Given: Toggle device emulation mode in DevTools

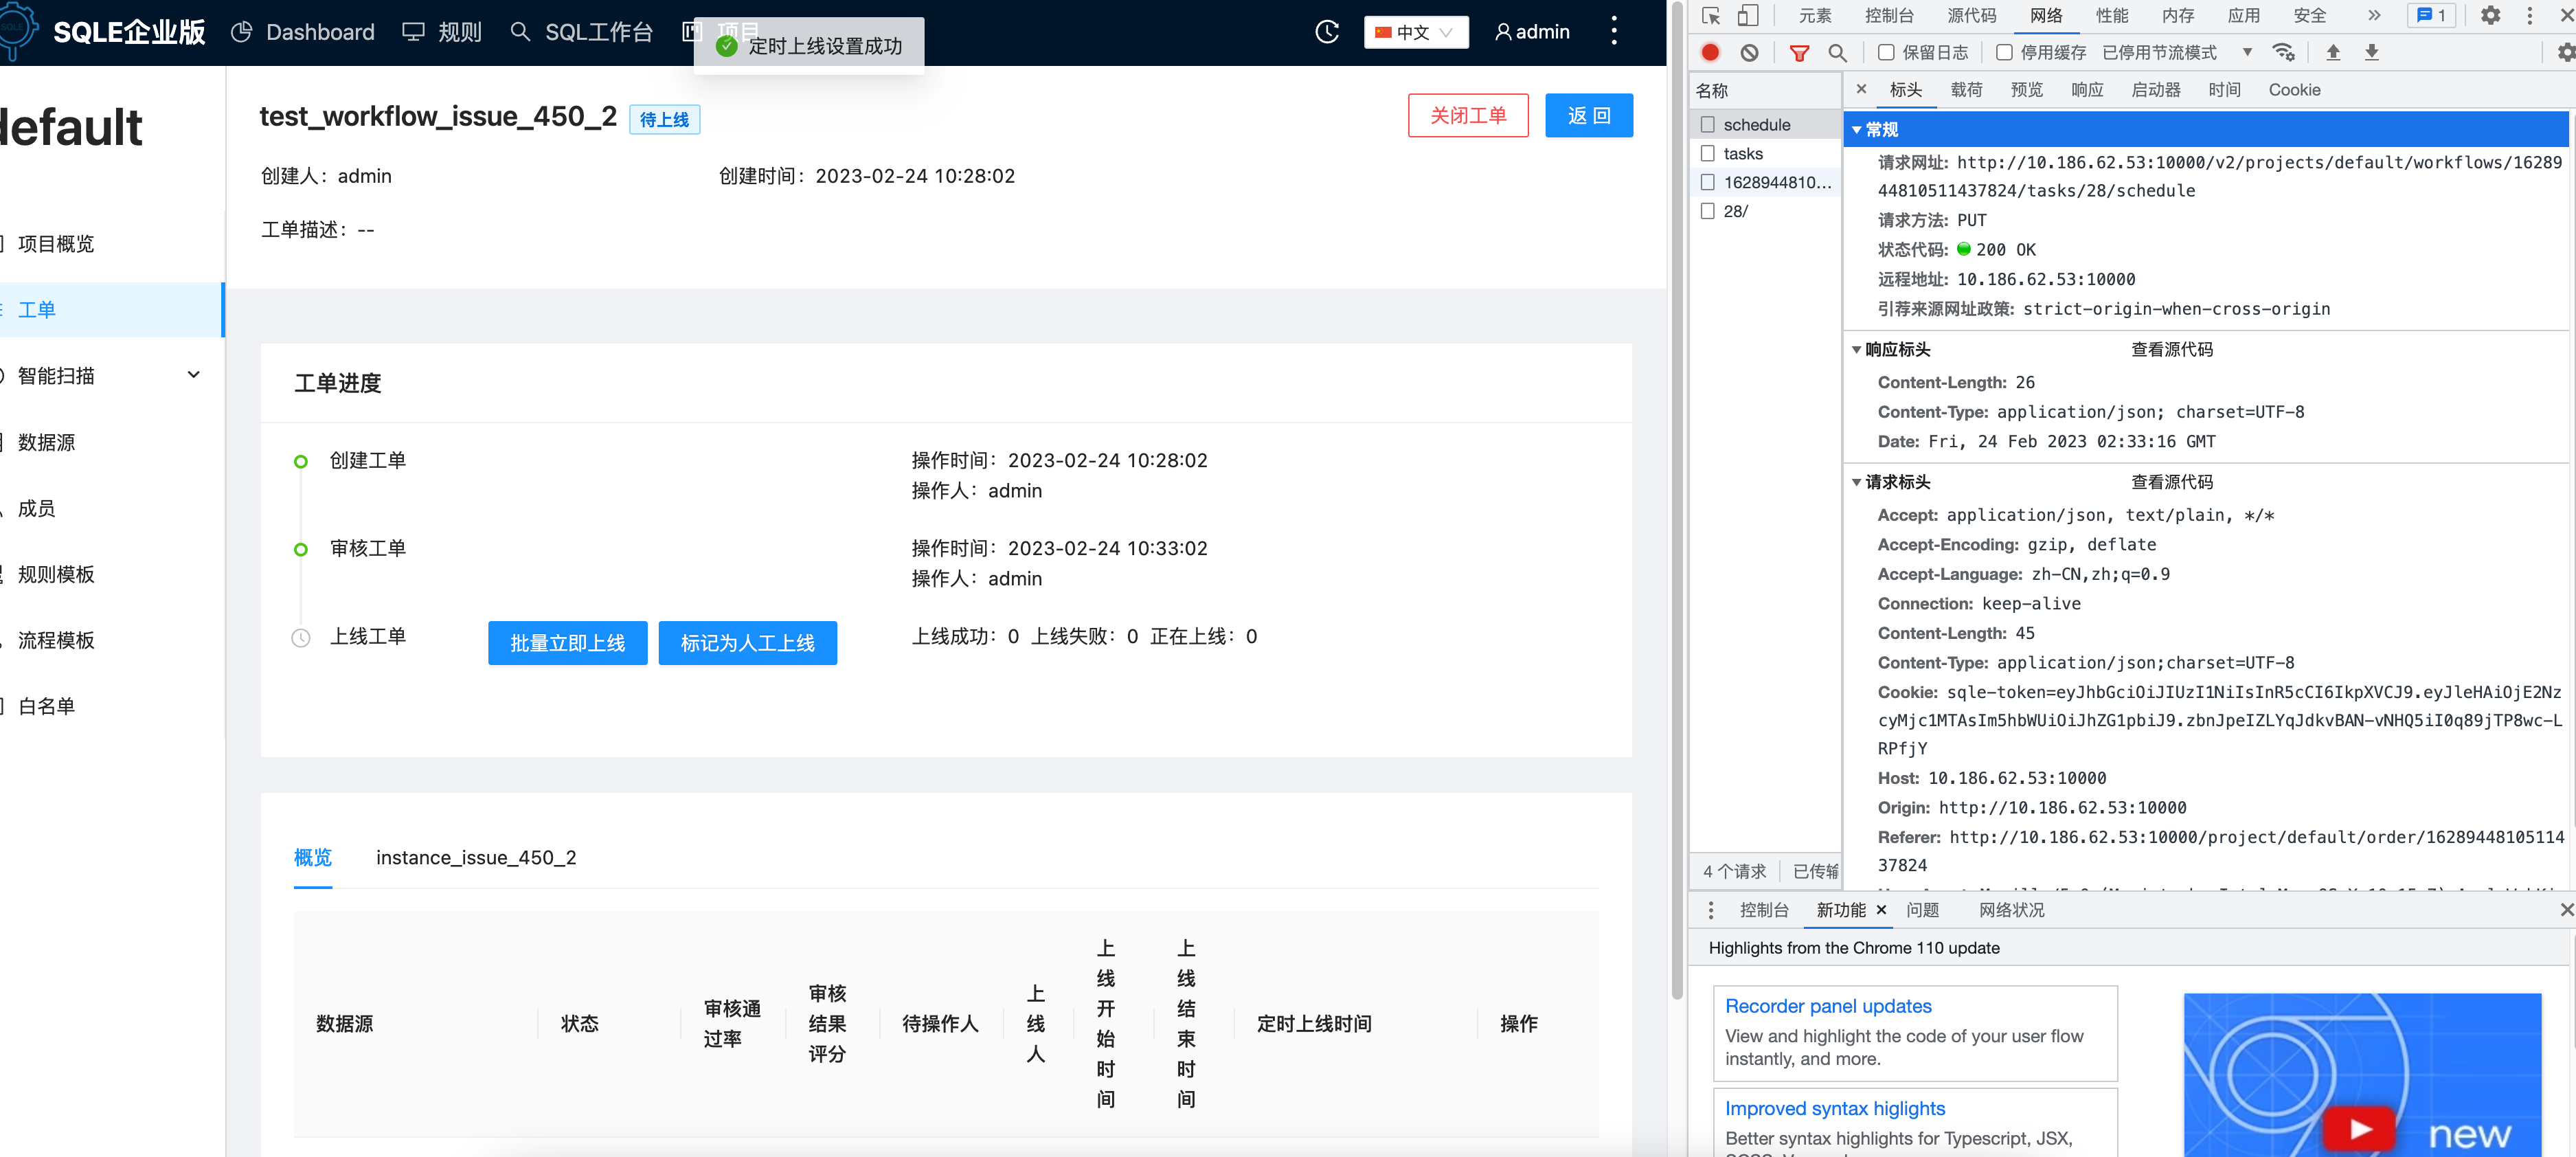Looking at the screenshot, I should [x=1749, y=16].
